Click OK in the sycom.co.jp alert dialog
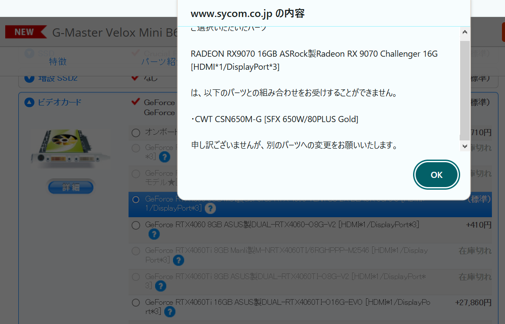505x324 pixels. (x=437, y=175)
